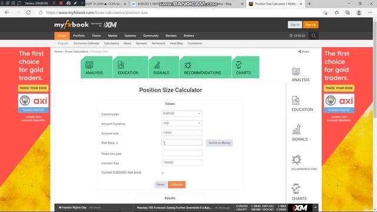This screenshot has width=377, height=212.
Task: Open browser favorites star icon
Action: tap(336, 12)
